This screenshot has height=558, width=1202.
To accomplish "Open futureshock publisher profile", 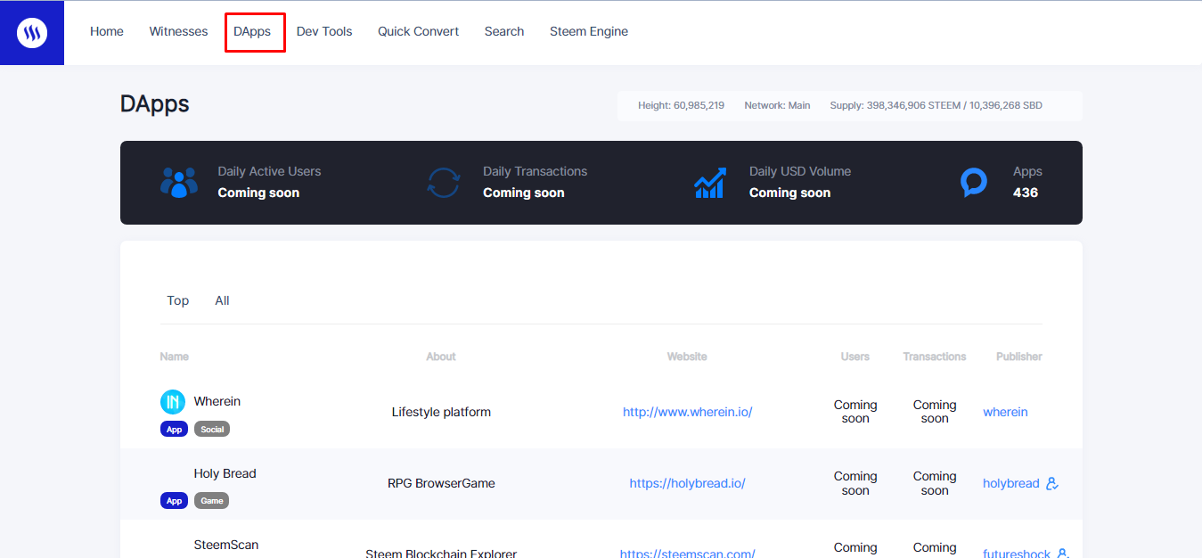I will pyautogui.click(x=1017, y=553).
